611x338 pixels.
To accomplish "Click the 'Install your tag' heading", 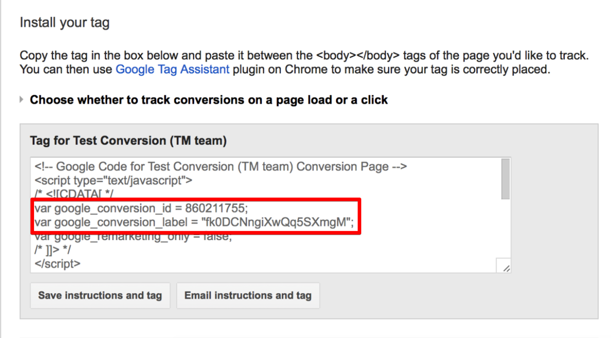I will 65,23.
